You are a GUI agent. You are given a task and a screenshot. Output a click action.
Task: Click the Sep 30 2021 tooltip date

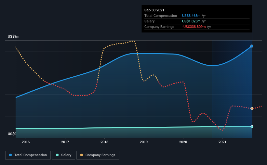pyautogui.click(x=154, y=10)
